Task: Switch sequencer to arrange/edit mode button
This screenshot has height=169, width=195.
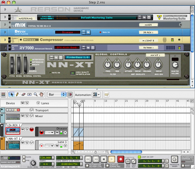Action: tap(3, 94)
